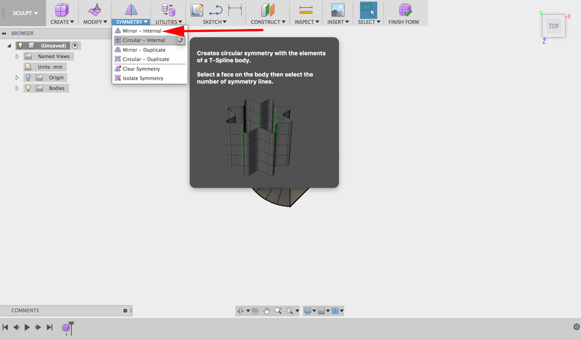
Task: Select the Sketch Dimension tool icon
Action: point(235,10)
